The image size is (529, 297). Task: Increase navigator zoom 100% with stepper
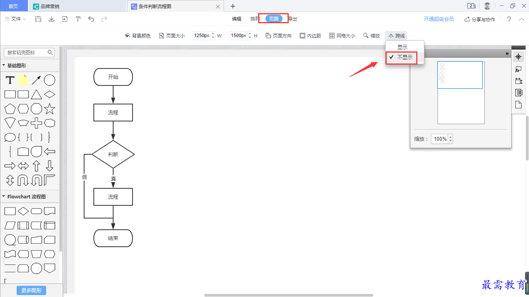tap(450, 137)
